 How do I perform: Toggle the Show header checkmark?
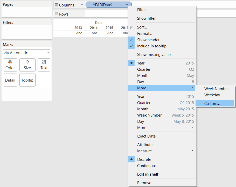pyautogui.click(x=131, y=40)
